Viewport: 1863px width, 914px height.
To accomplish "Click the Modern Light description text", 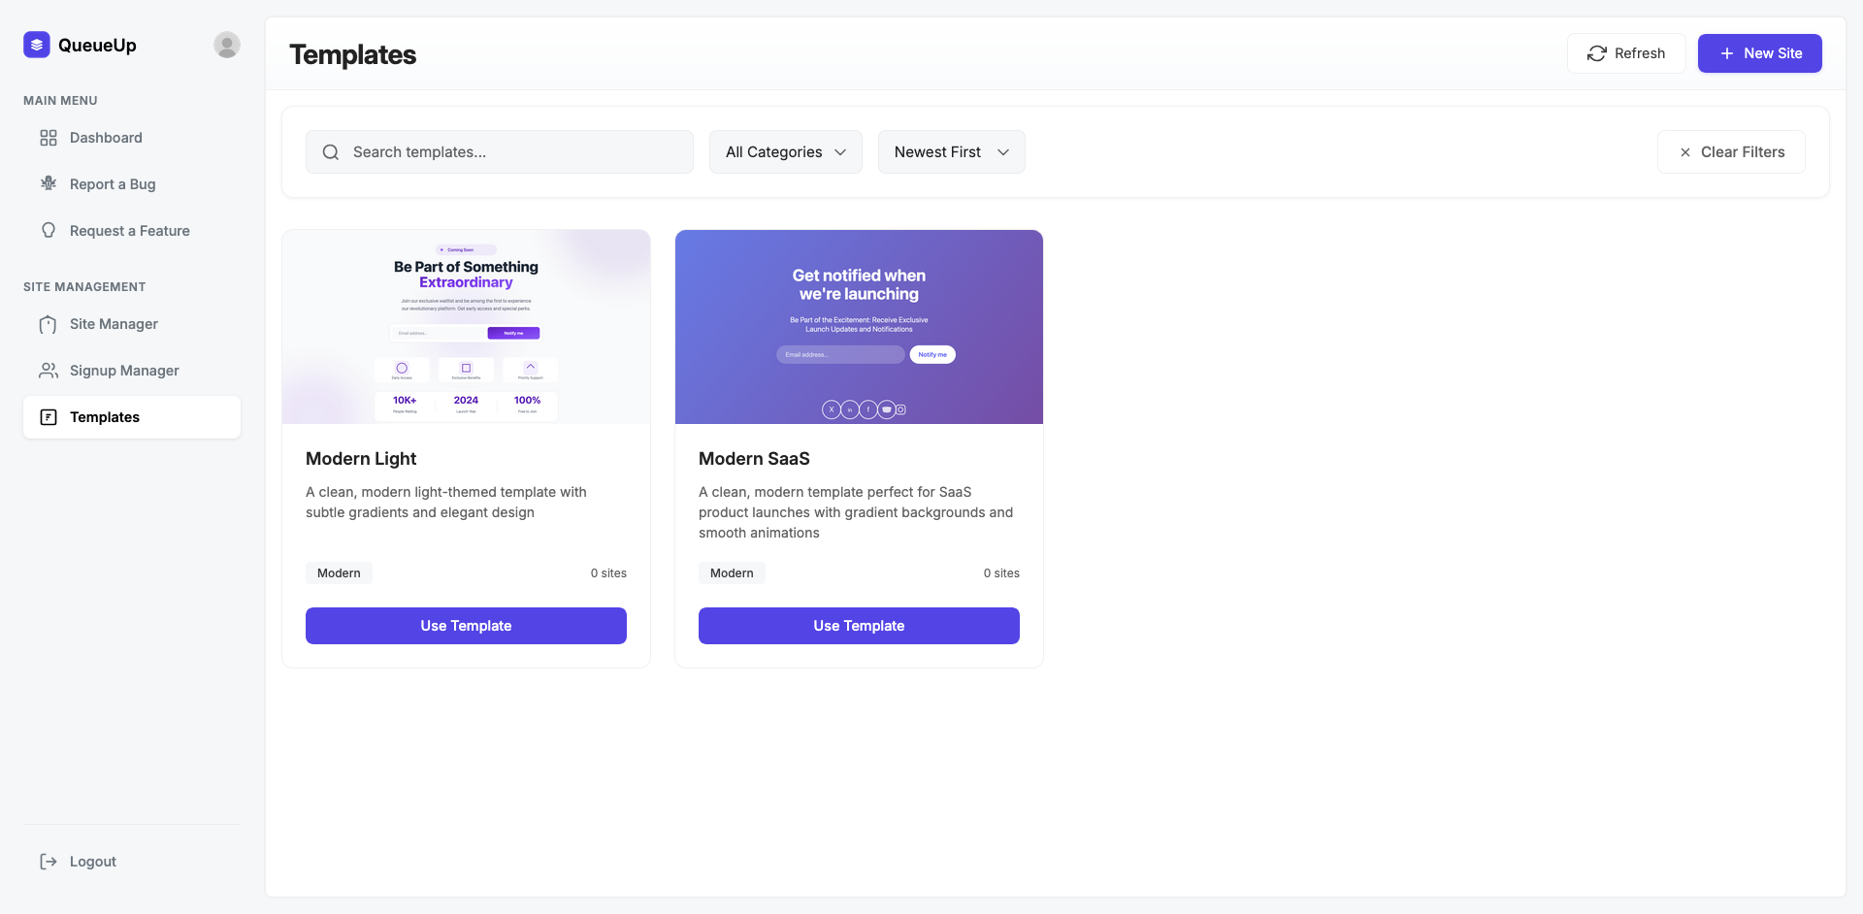I will pyautogui.click(x=446, y=503).
